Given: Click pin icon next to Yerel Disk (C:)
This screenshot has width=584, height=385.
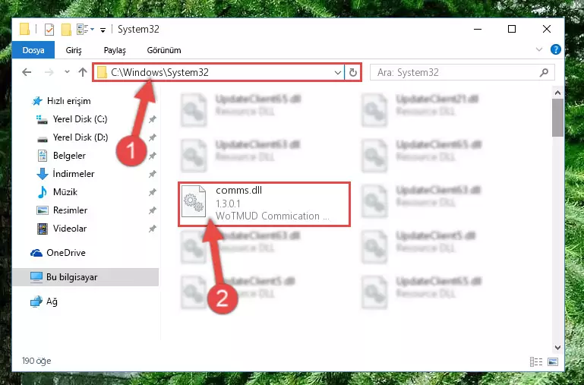Looking at the screenshot, I should point(153,119).
